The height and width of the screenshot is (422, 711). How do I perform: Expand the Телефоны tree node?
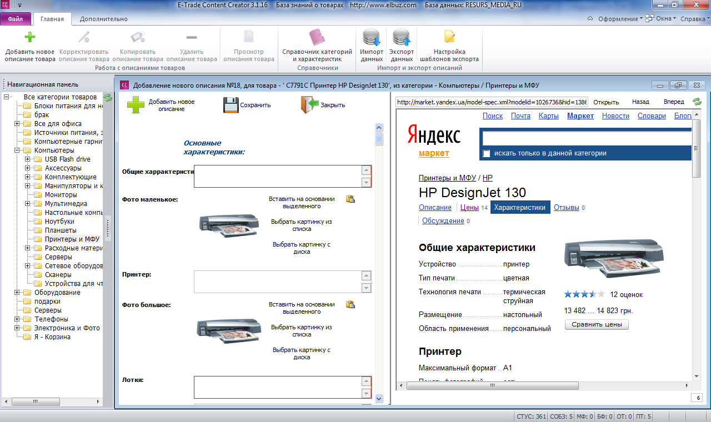[17, 319]
